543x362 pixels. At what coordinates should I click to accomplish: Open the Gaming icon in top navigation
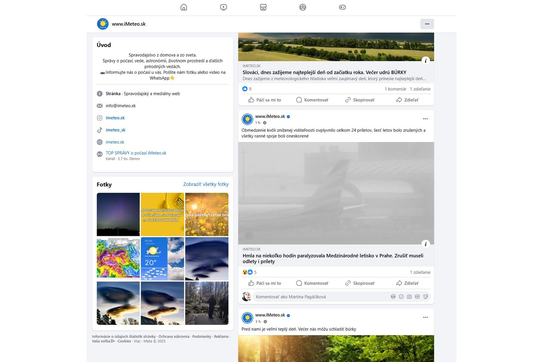(343, 7)
